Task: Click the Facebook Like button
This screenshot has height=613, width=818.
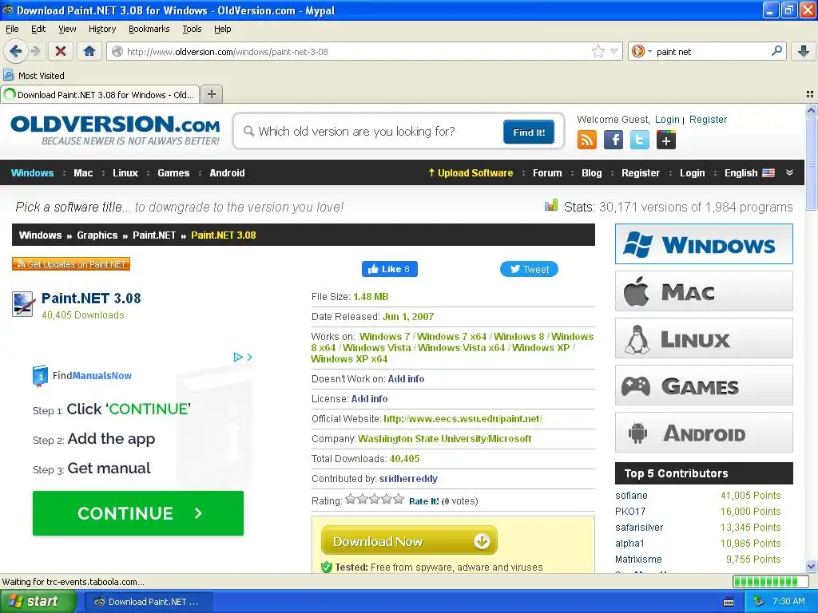Action: coord(389,269)
